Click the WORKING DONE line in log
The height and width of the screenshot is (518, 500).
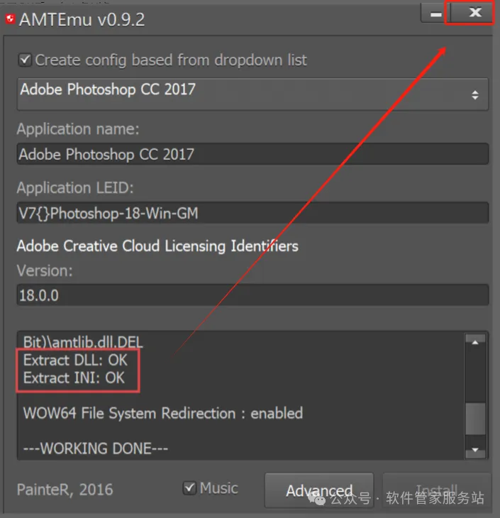point(96,448)
